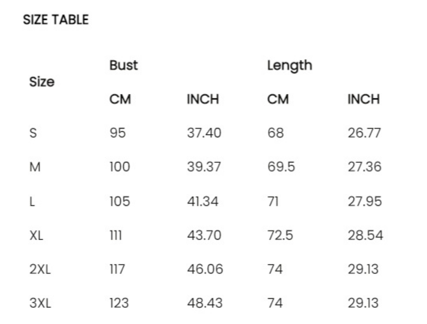Select the length inch value 28.54
The width and height of the screenshot is (427, 324).
pos(365,235)
